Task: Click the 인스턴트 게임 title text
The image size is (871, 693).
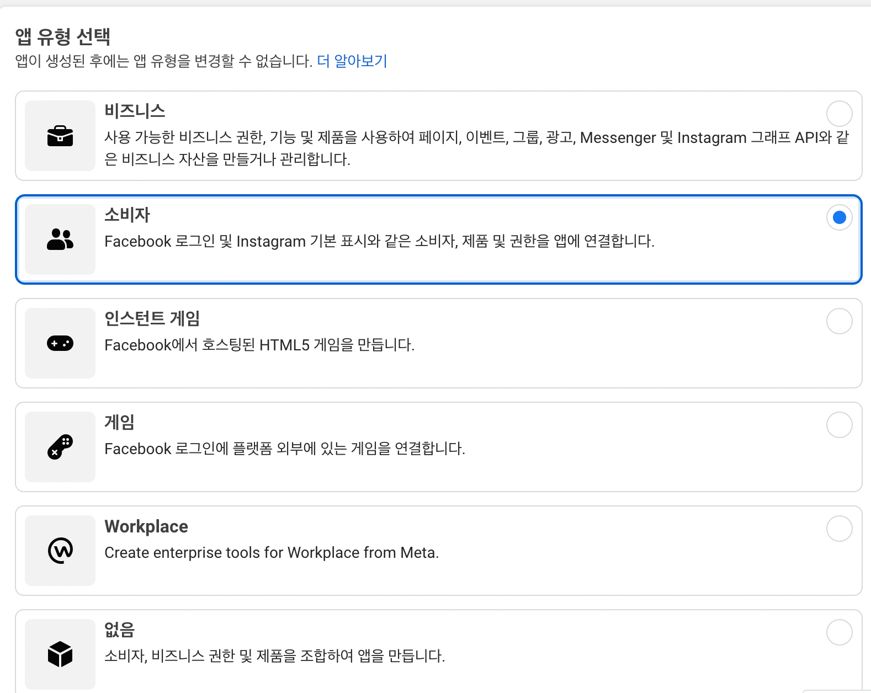Action: (152, 318)
